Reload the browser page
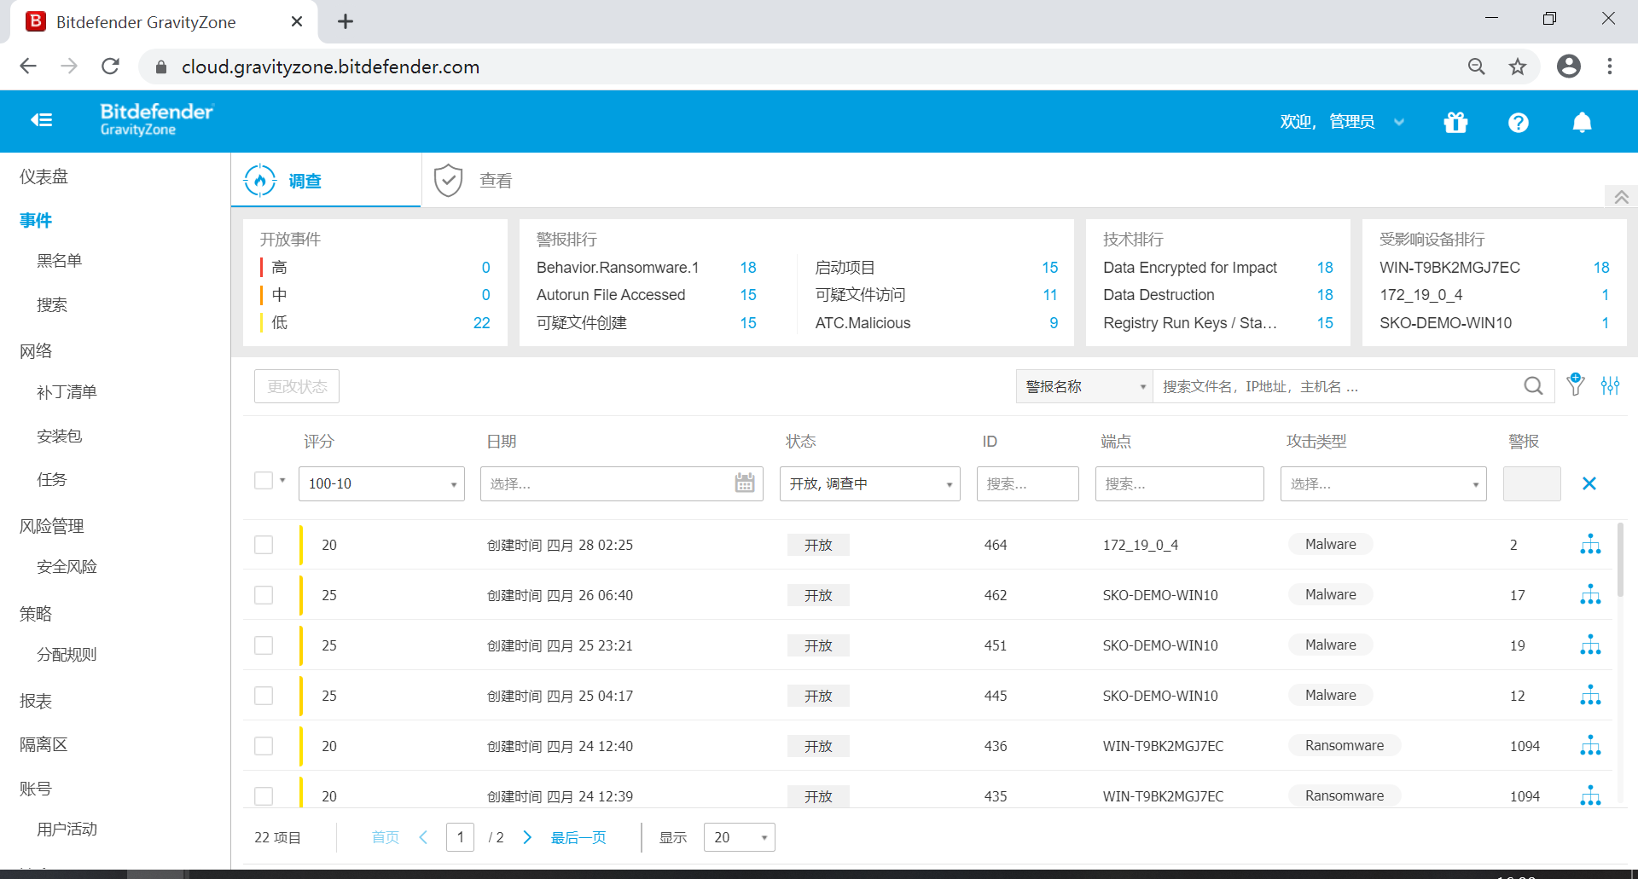Screen dimensions: 1638x879 tap(110, 67)
